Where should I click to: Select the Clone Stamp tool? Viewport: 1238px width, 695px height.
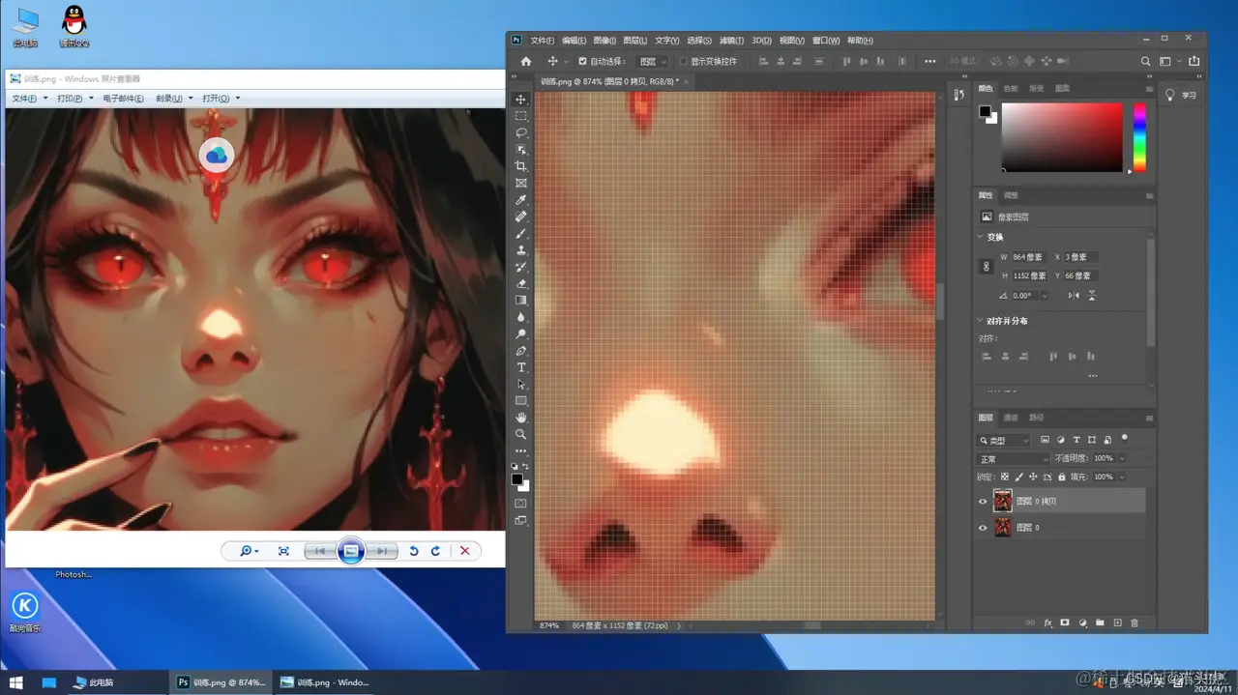(x=521, y=250)
